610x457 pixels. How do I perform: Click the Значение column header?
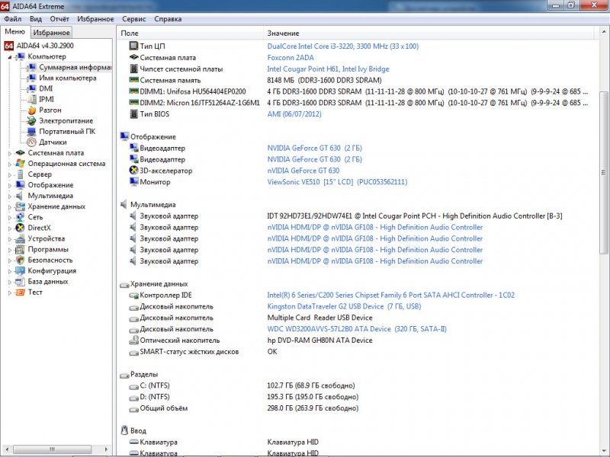[x=283, y=34]
